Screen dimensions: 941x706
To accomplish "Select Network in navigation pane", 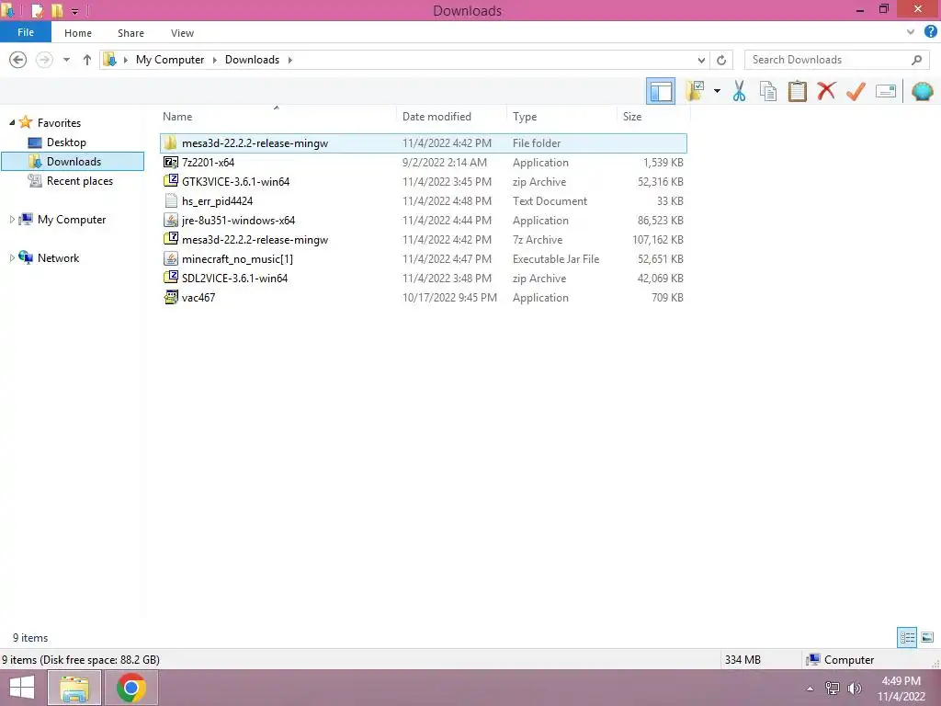I will coord(58,257).
